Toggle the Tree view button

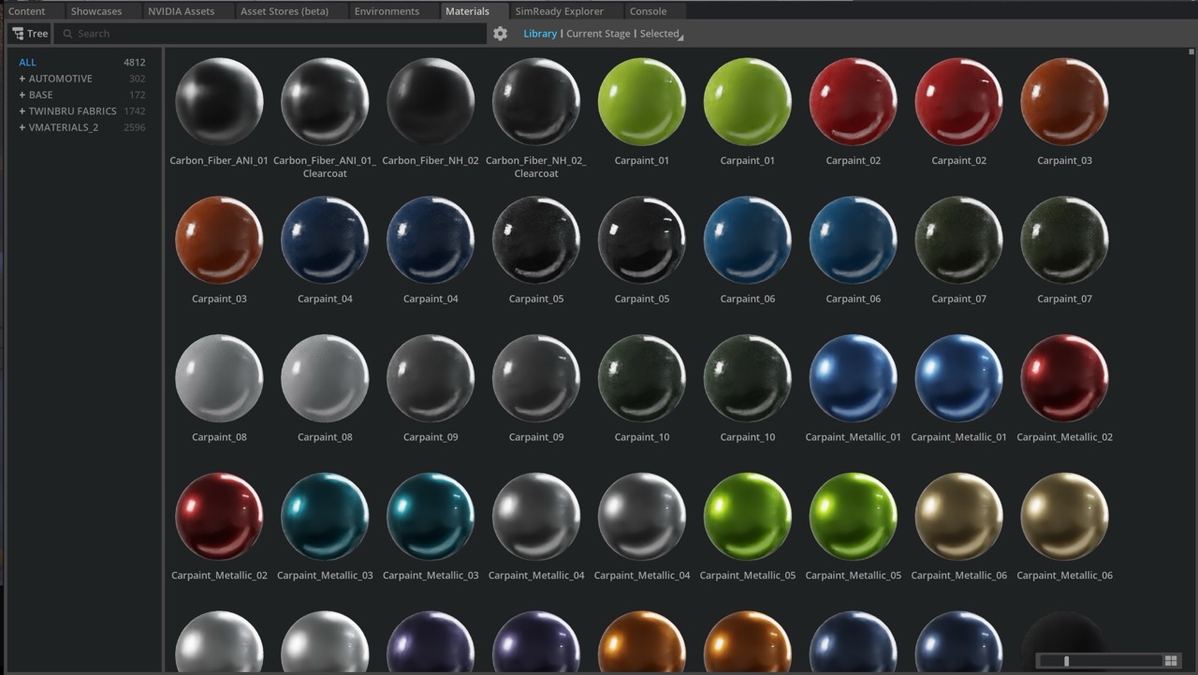coord(30,34)
